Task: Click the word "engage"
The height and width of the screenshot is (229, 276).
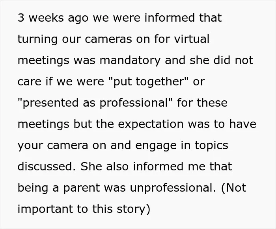Action: coord(156,146)
